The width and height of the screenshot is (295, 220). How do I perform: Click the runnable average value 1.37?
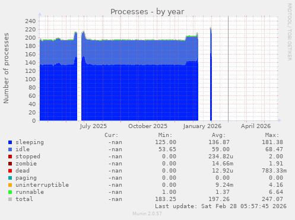pos(223,192)
